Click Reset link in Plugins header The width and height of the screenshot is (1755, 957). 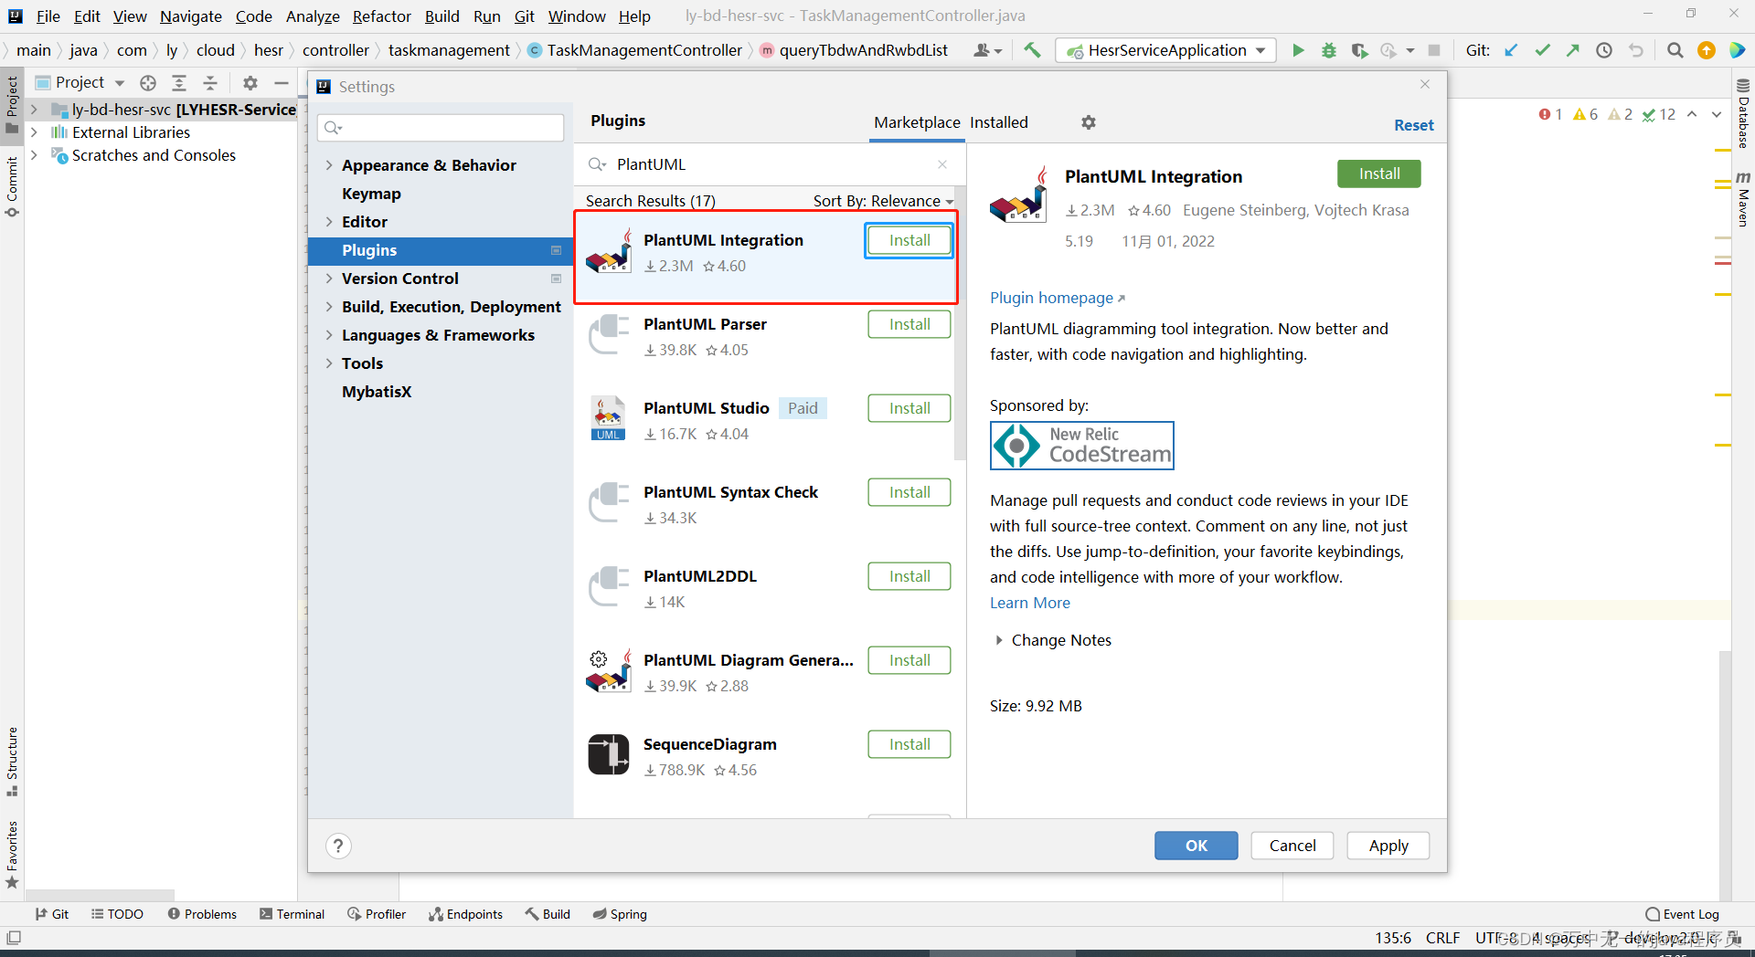(x=1414, y=125)
